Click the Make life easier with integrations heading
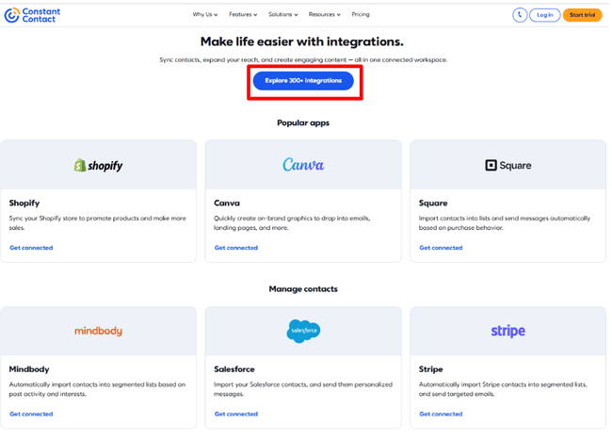This screenshot has height=440, width=612. (303, 41)
